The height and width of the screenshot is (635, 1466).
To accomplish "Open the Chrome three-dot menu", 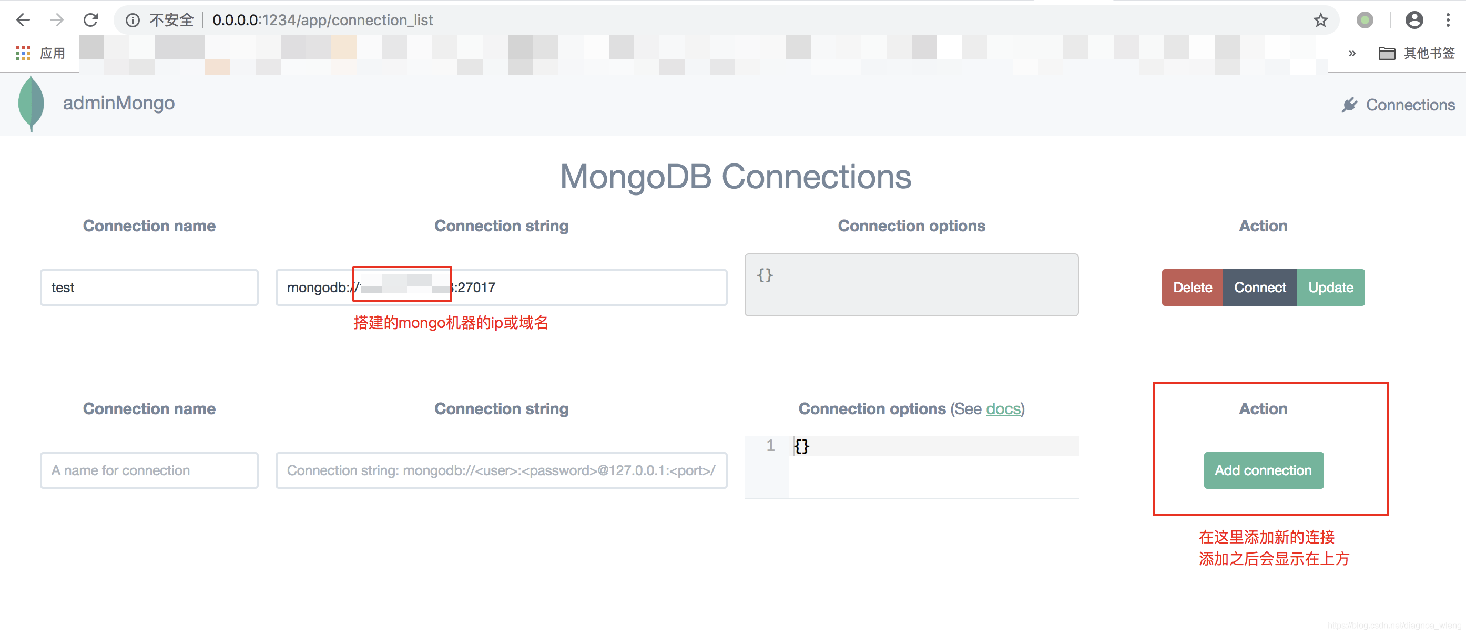I will tap(1448, 21).
